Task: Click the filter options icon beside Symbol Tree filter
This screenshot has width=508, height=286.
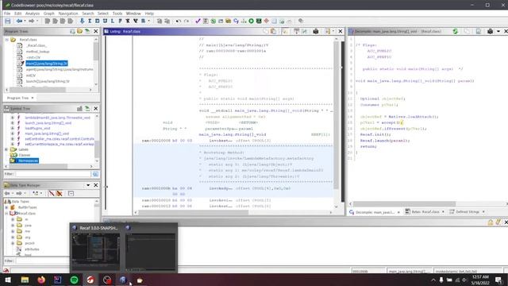Action: 95,174
